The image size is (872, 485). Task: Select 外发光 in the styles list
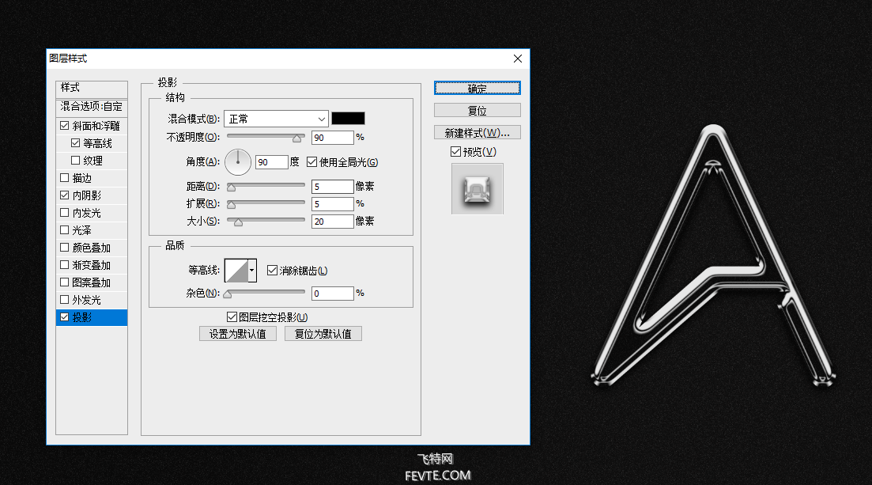tap(87, 300)
